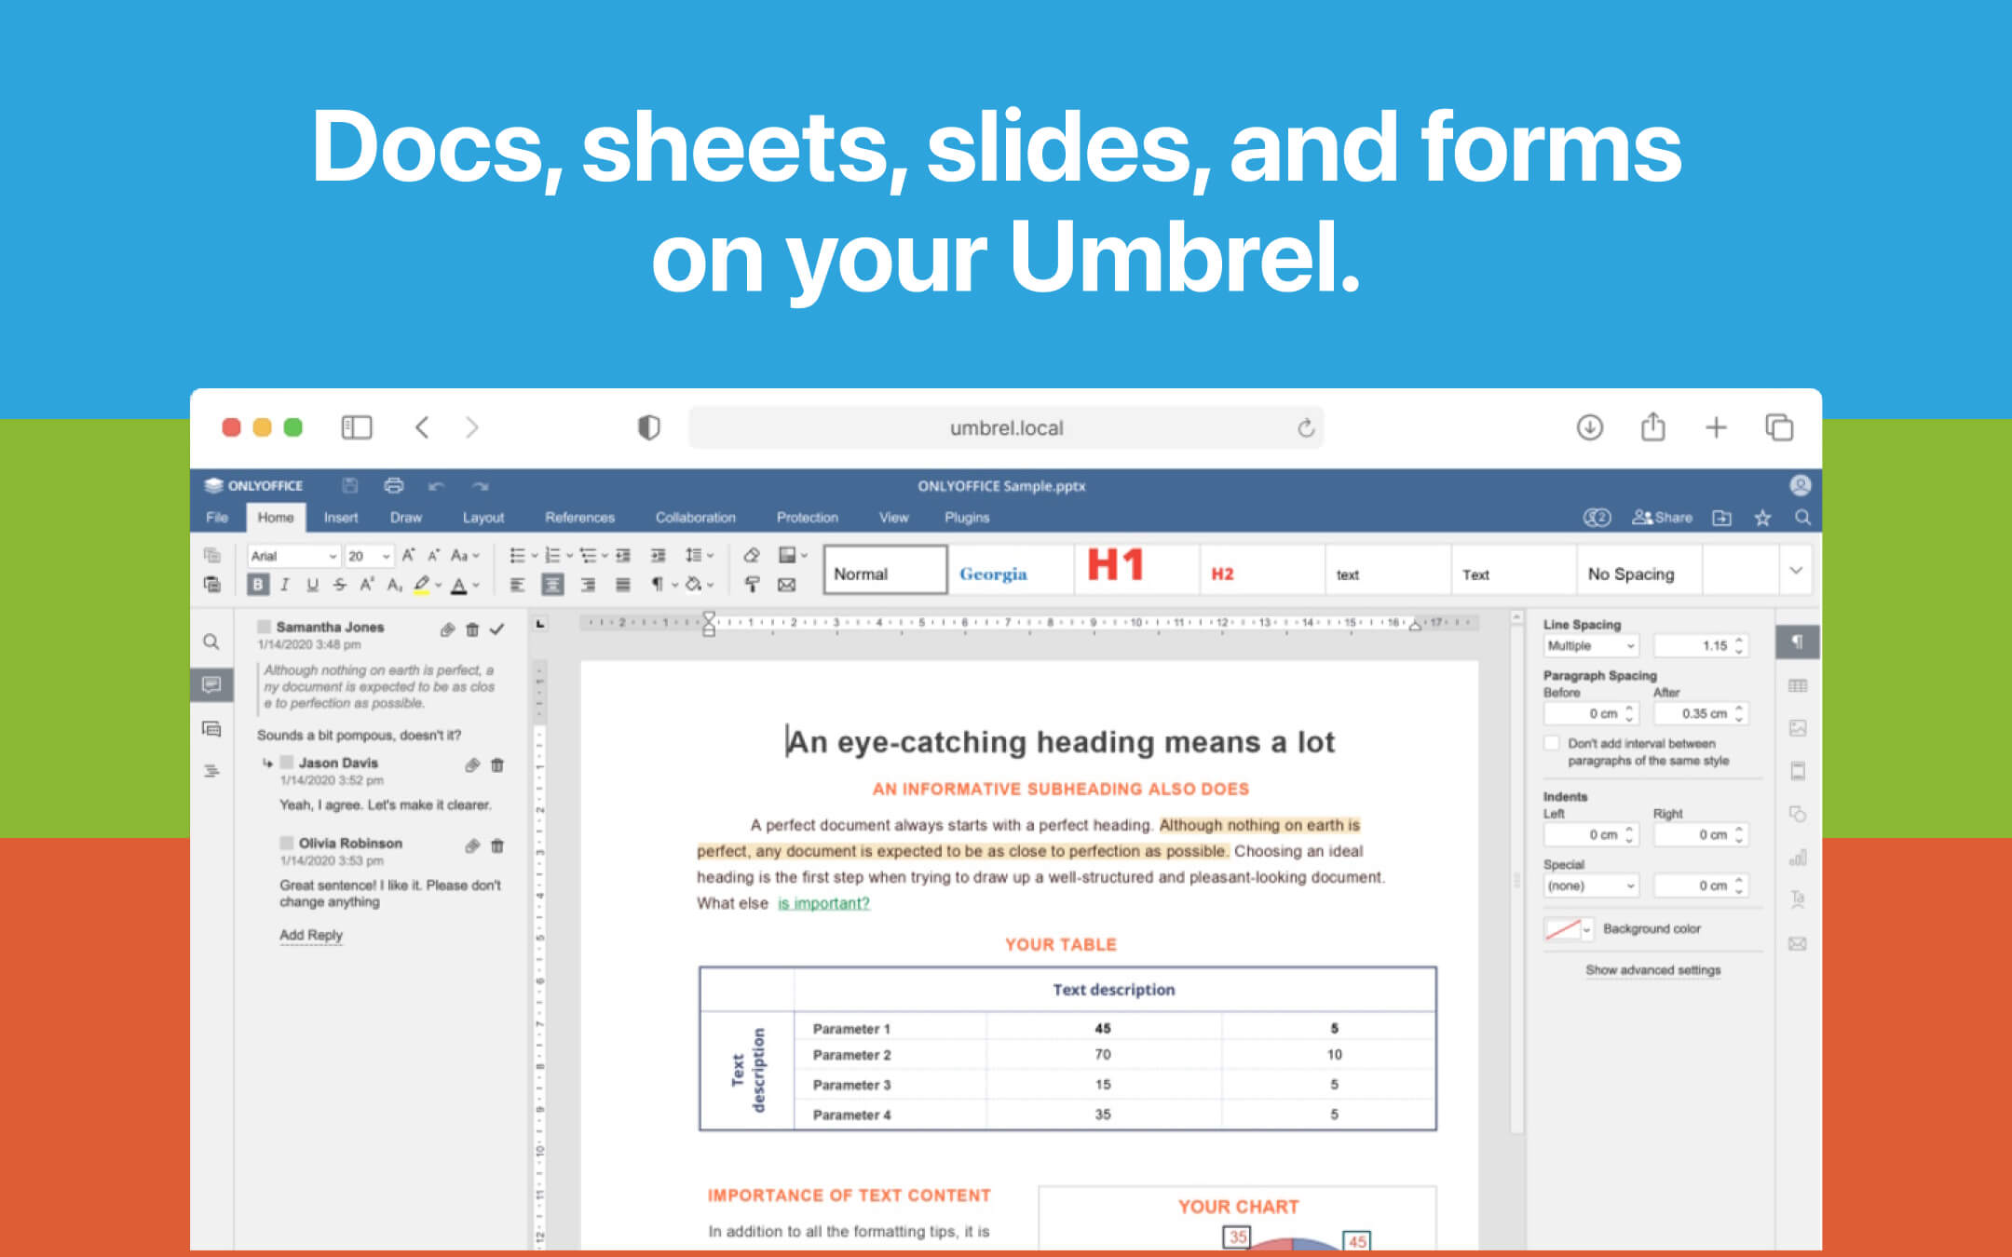Open chart settings in the right sidebar

1798,858
